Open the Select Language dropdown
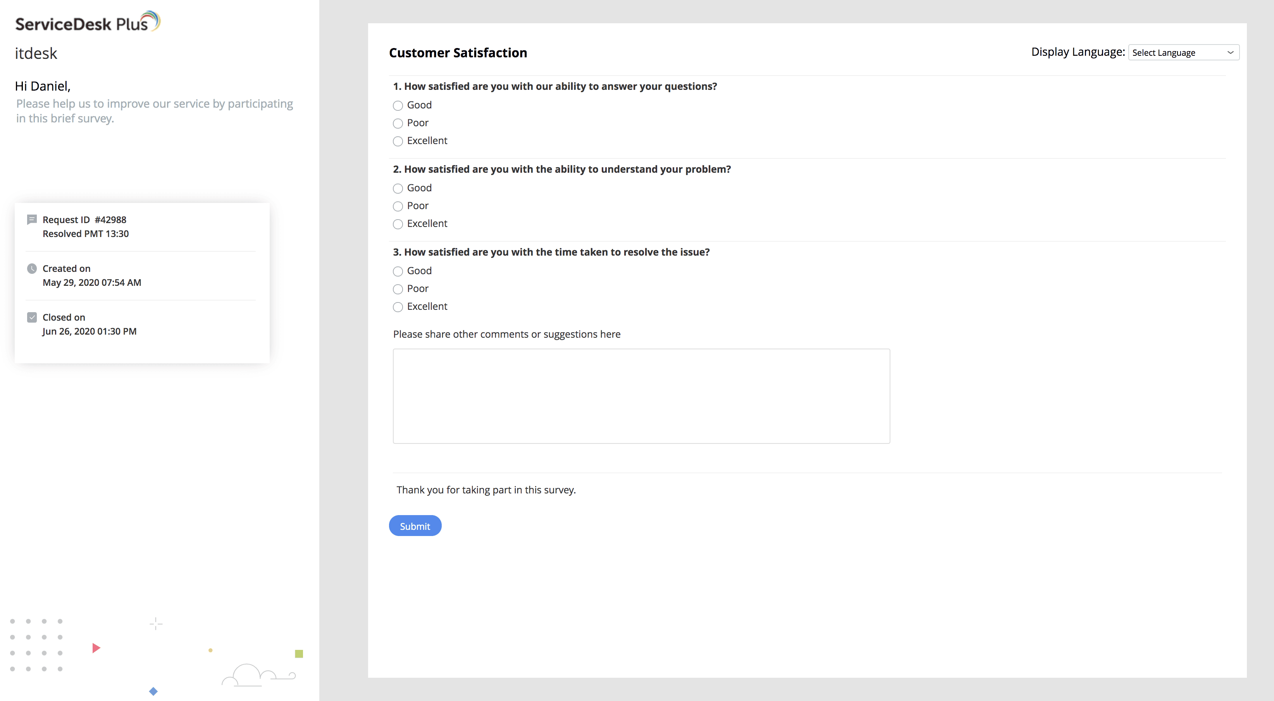This screenshot has height=701, width=1274. pyautogui.click(x=1183, y=52)
